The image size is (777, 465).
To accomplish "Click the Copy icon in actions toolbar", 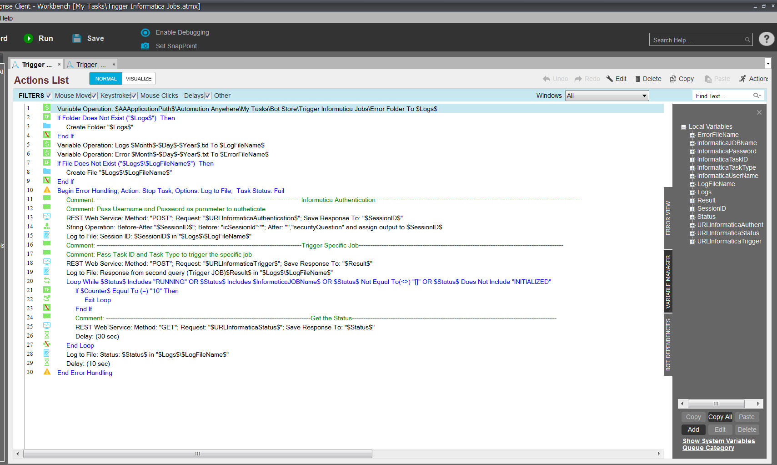I will pos(673,79).
